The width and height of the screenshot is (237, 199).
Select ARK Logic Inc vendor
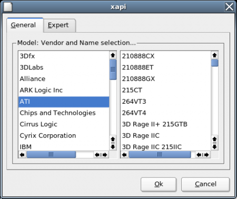point(64,90)
